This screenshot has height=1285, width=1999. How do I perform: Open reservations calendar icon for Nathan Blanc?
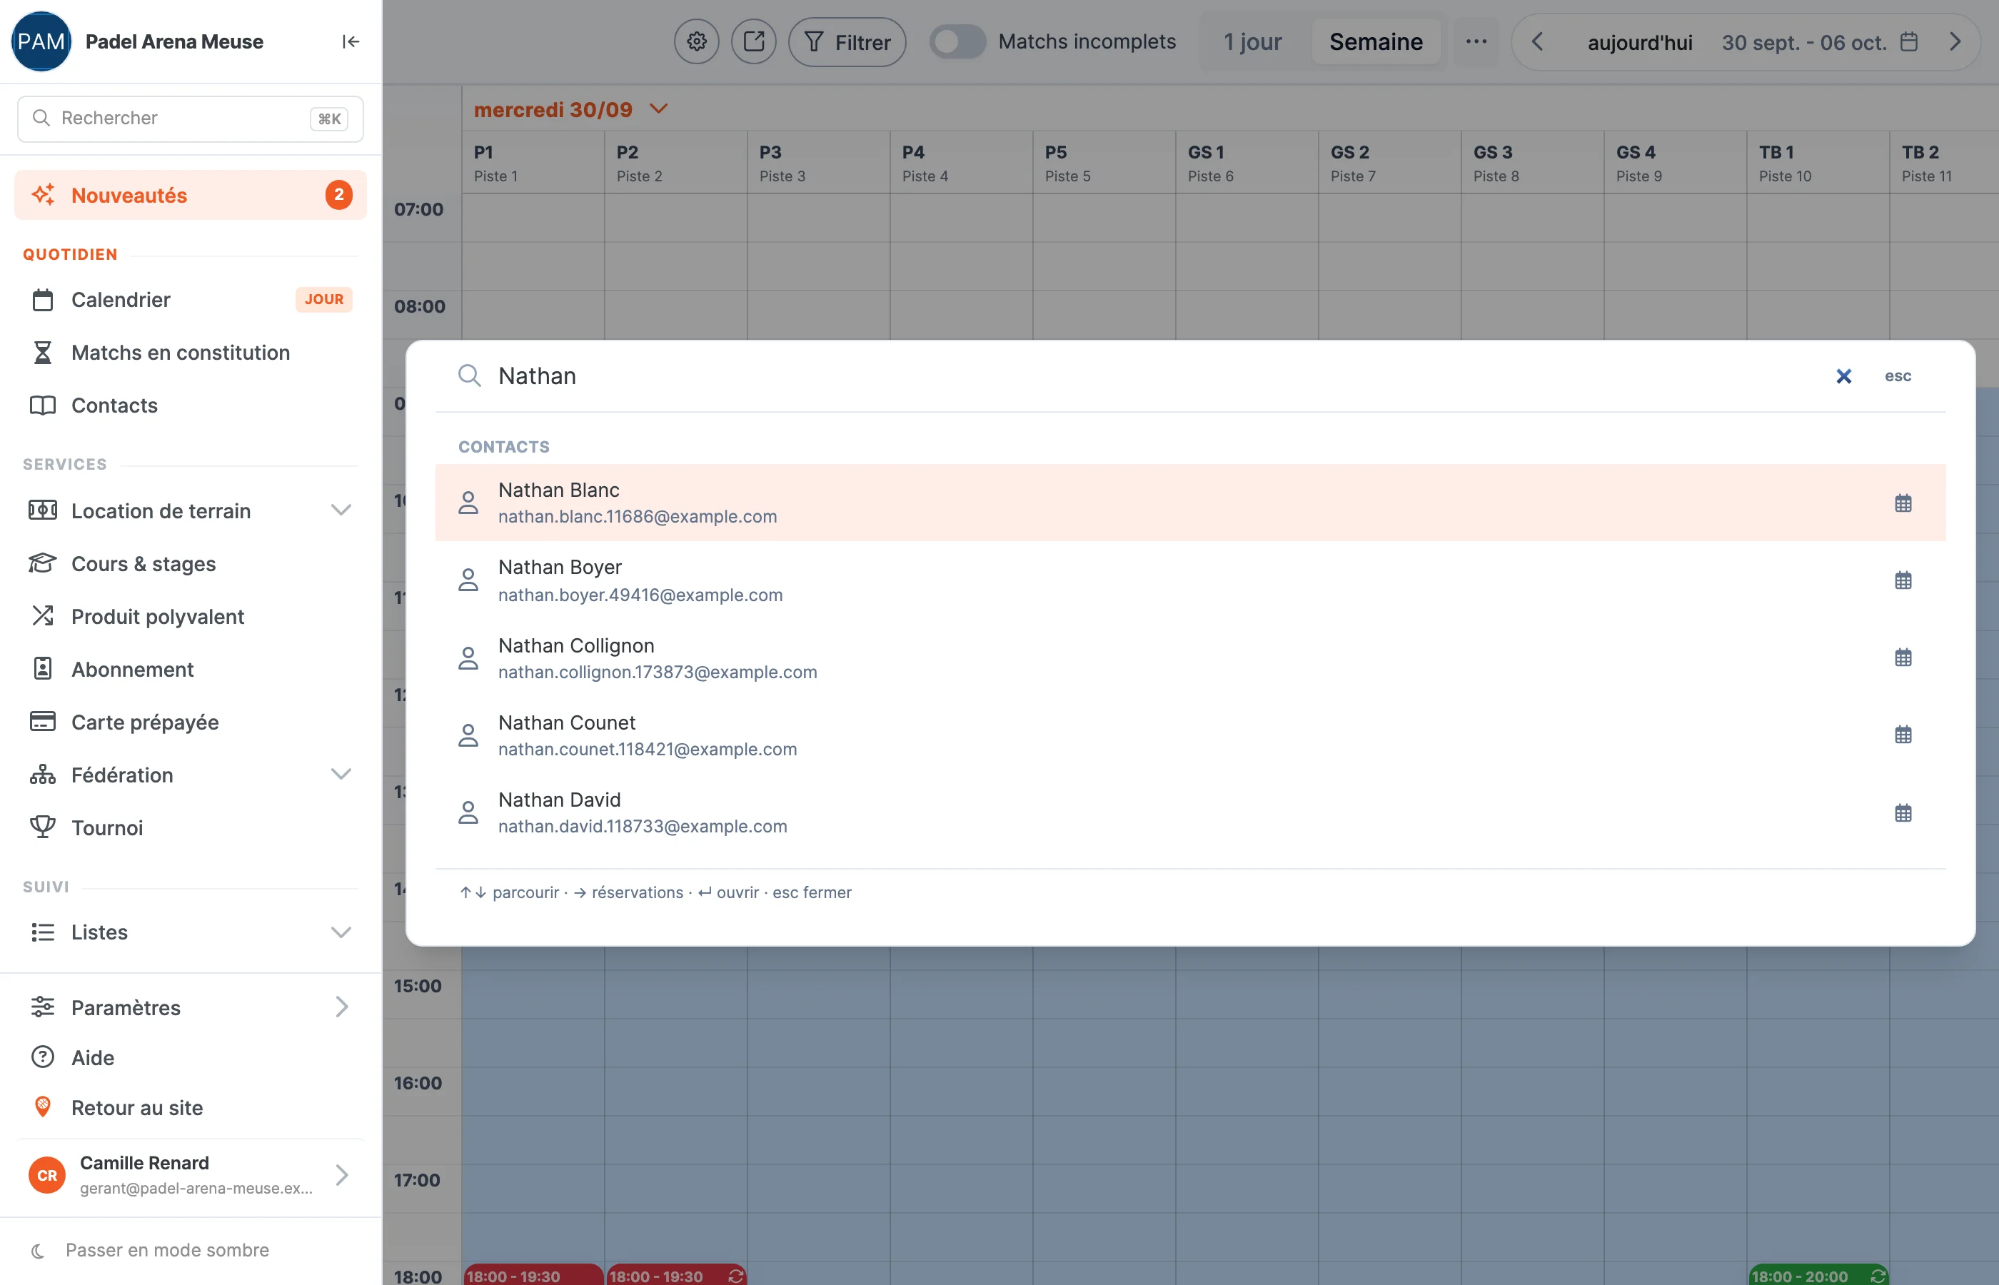coord(1903,503)
